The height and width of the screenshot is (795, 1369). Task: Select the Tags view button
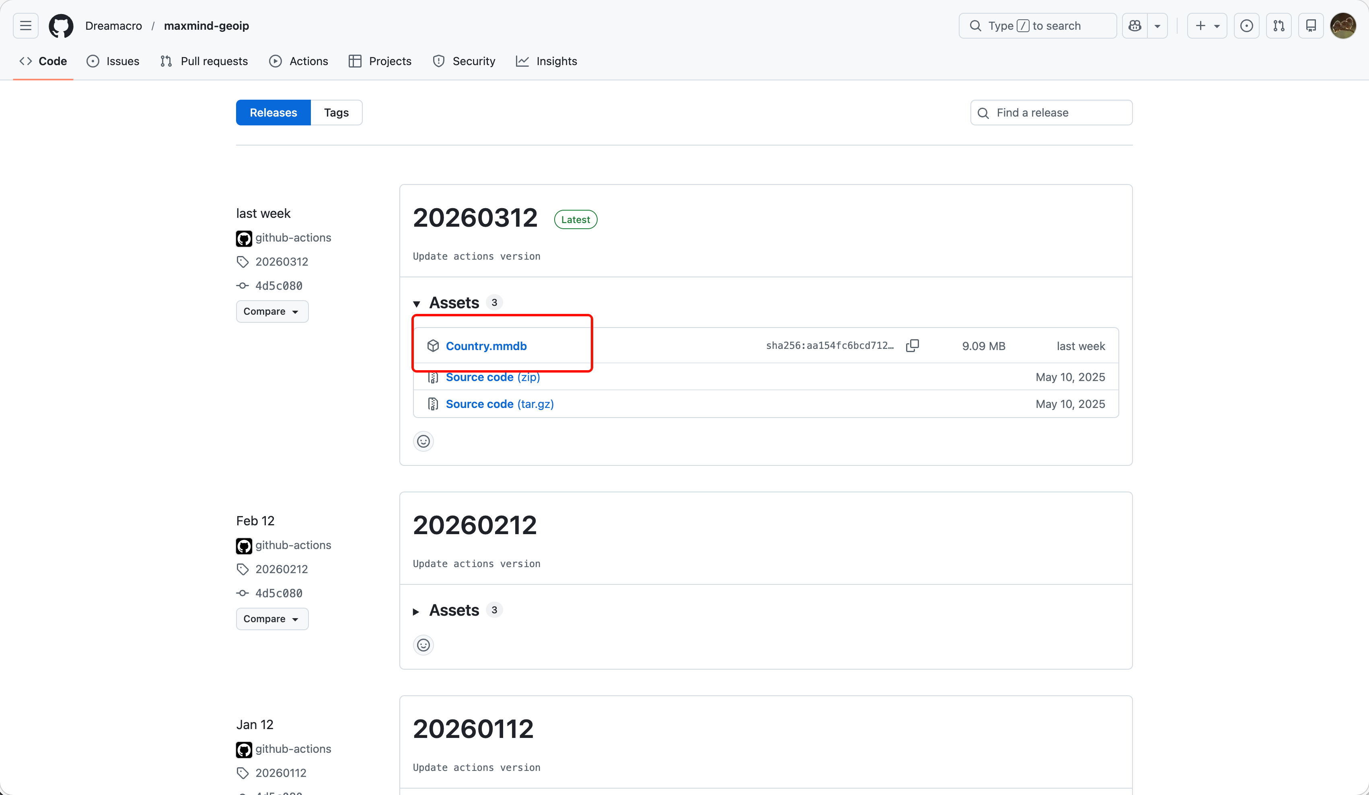pyautogui.click(x=336, y=113)
